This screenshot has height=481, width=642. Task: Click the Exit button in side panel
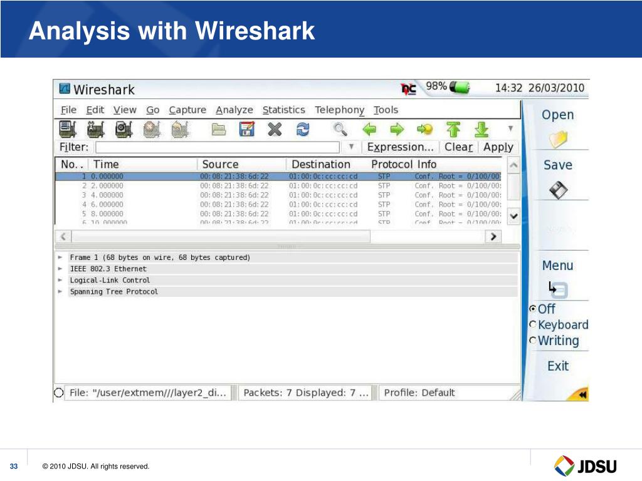558,366
